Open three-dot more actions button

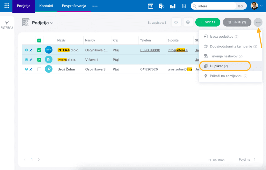click(258, 22)
